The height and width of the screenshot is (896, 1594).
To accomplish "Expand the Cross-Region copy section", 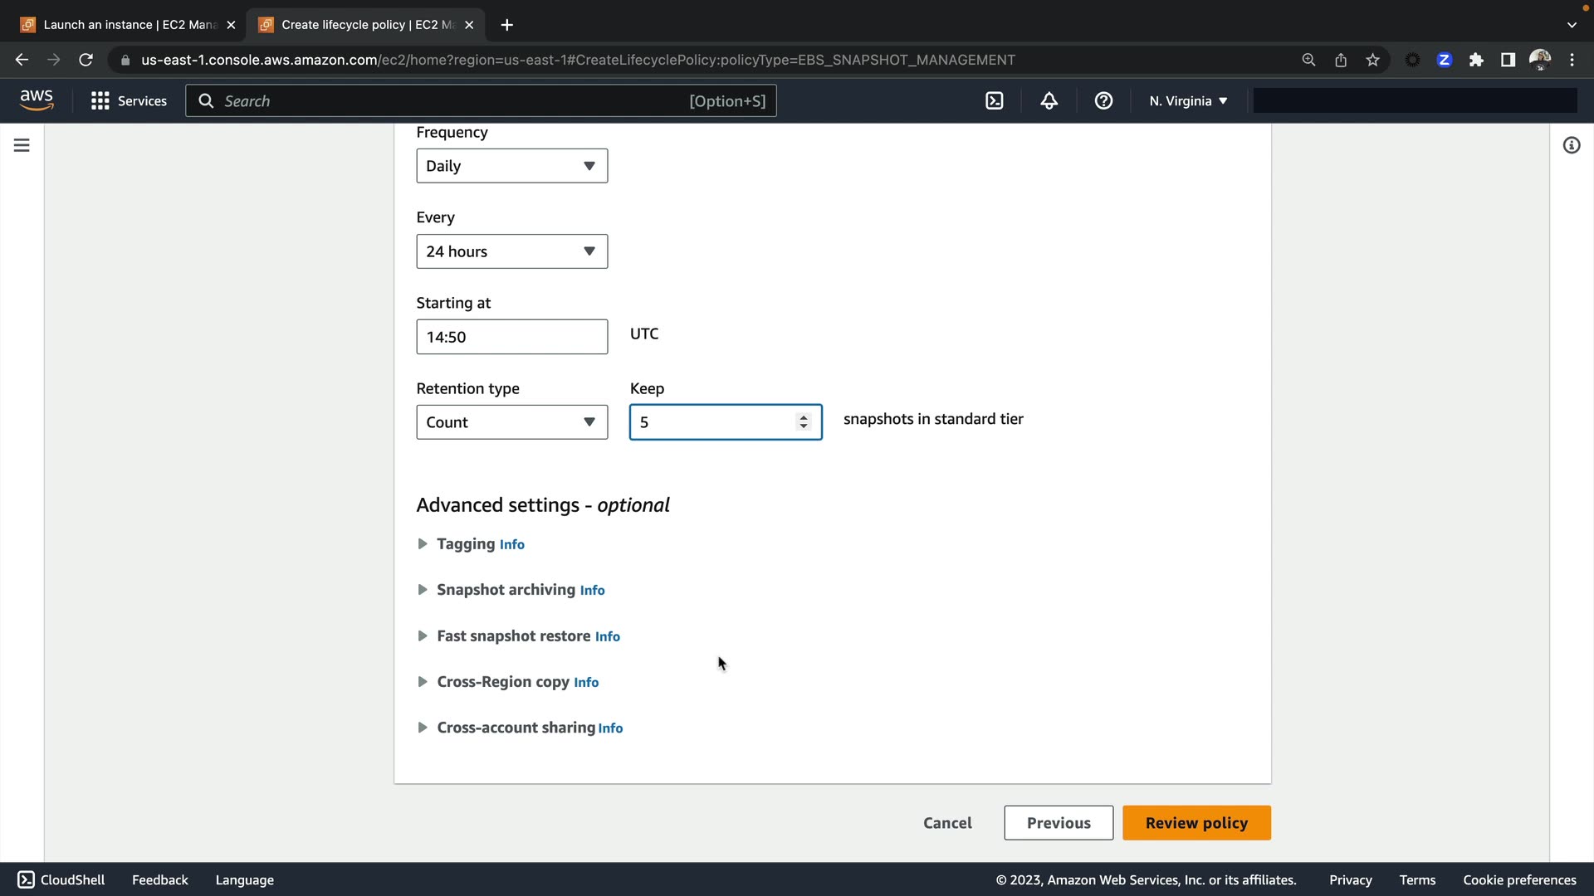I will pos(502,682).
